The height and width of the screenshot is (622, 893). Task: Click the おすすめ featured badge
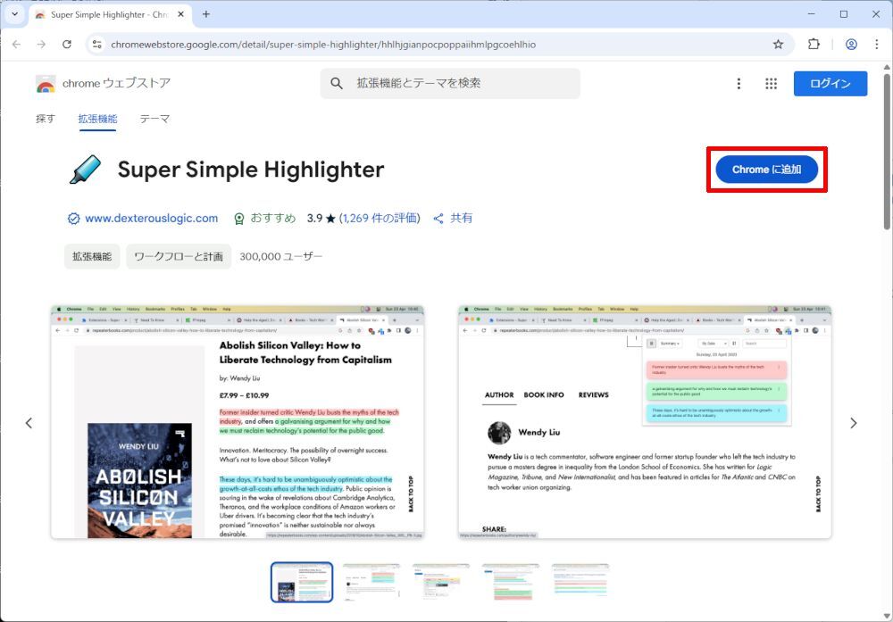[x=265, y=219]
